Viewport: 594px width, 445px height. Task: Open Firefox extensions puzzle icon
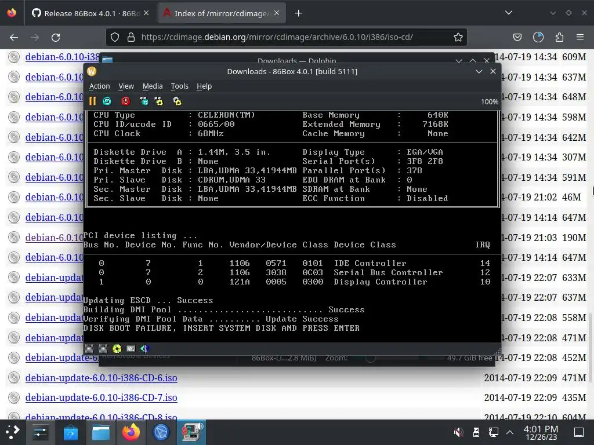click(559, 37)
